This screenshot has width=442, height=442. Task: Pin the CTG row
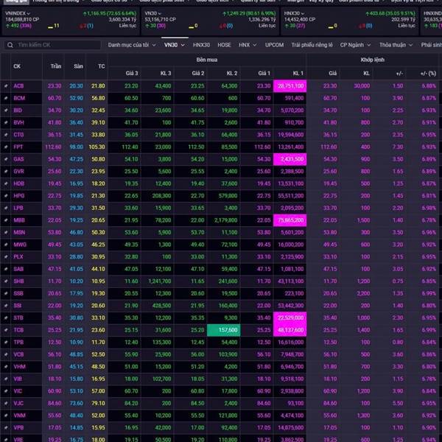point(6,135)
